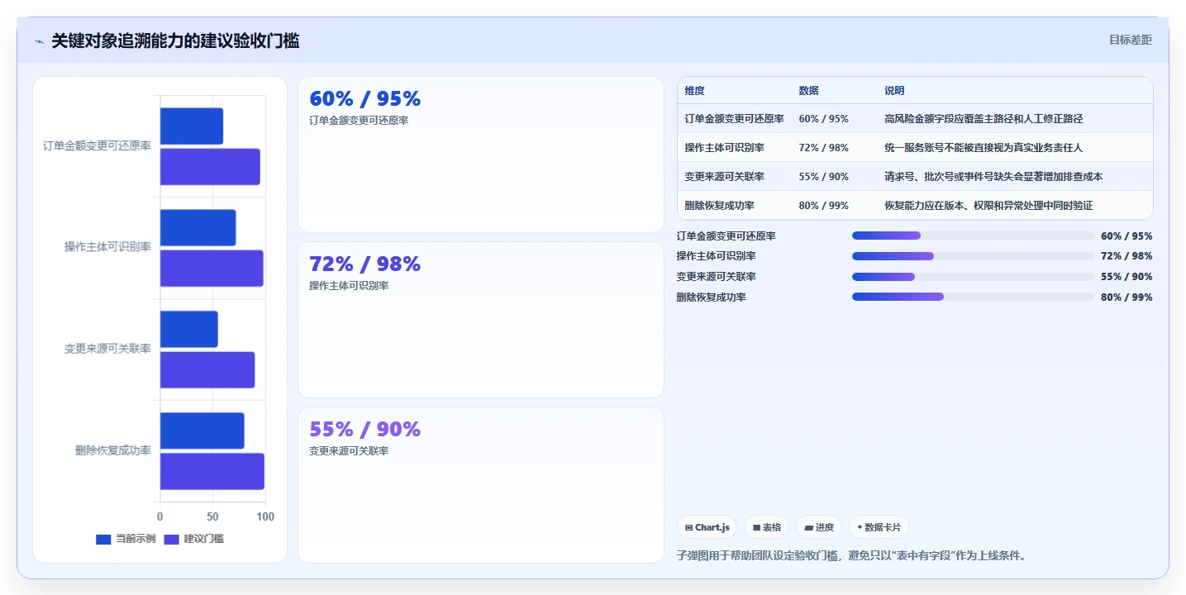Click the 删除恢复成功率 label beside its progress bar
Screen dimensions: 1186x595
(x=712, y=297)
